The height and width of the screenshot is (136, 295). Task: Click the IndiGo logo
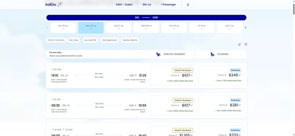coord(54,4)
